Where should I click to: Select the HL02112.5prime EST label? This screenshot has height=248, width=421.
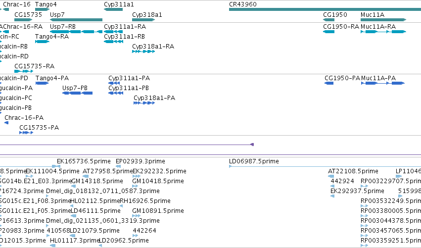[95, 201]
